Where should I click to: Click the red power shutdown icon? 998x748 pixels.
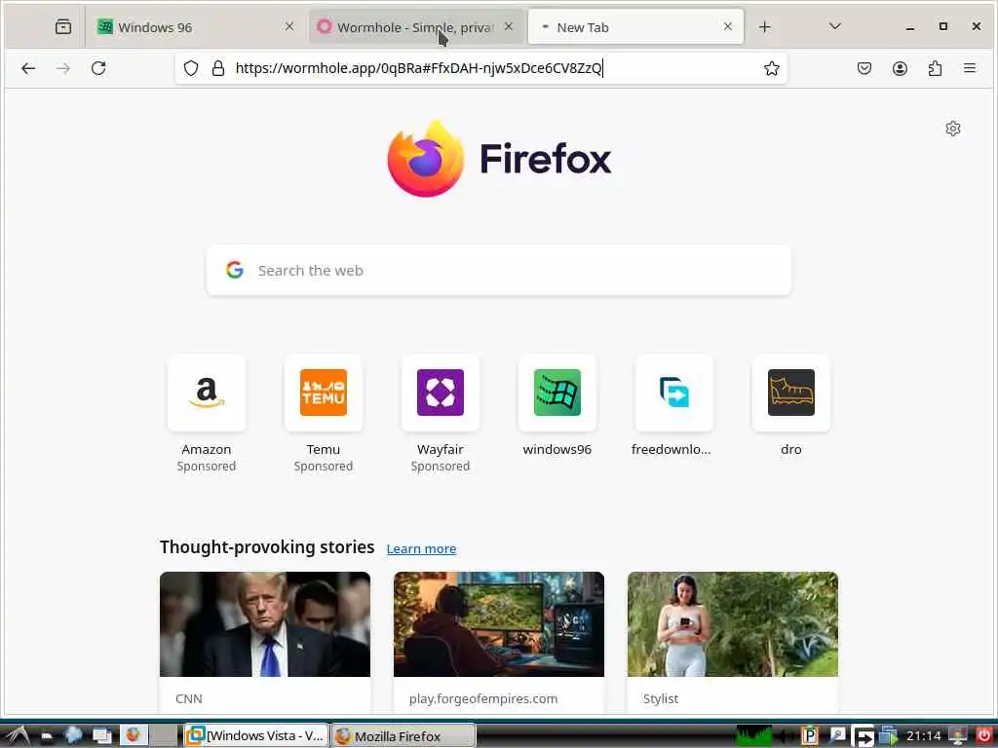pyautogui.click(x=984, y=735)
